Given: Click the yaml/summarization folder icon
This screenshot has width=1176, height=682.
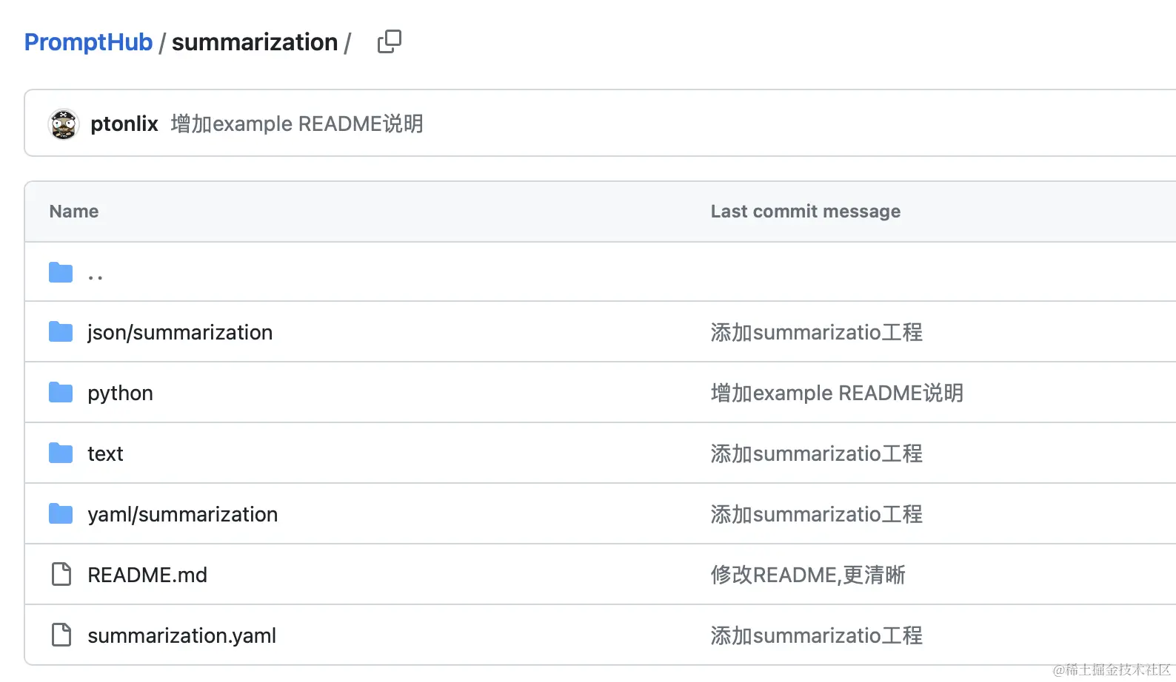Looking at the screenshot, I should click(61, 514).
